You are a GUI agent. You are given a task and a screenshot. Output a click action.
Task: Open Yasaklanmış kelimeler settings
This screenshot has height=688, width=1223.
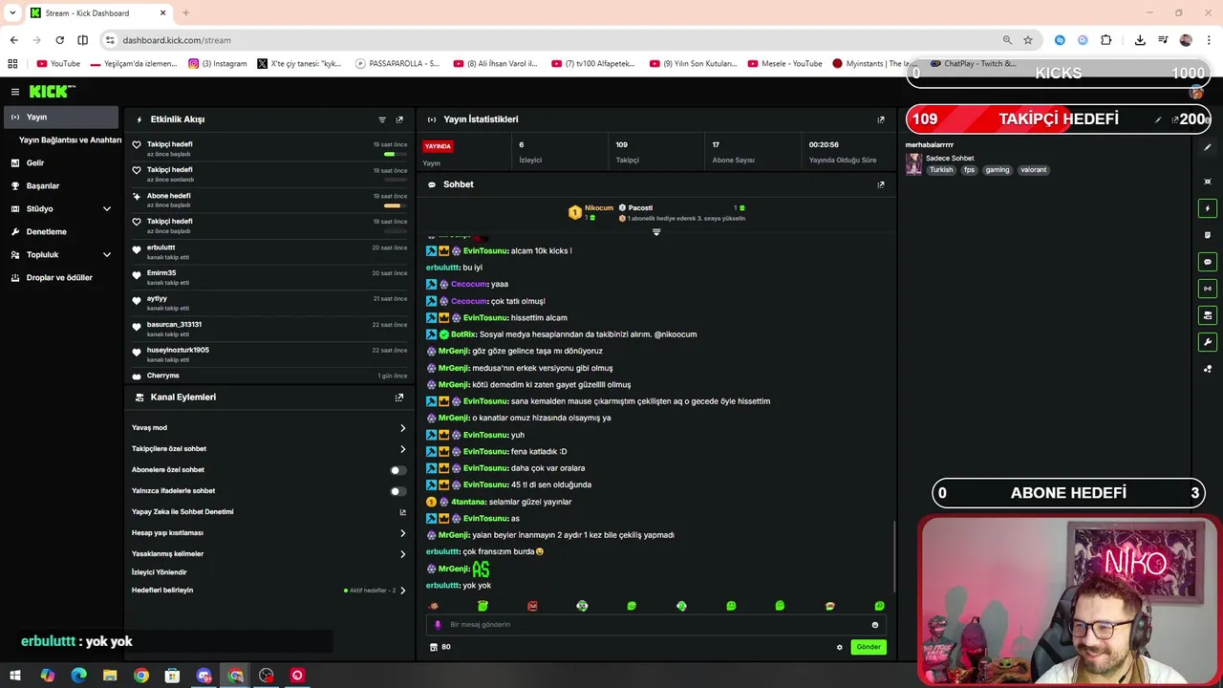(x=269, y=554)
